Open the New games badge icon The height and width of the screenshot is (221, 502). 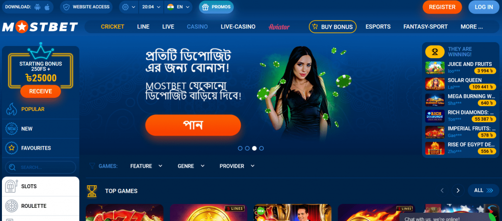coord(11,129)
